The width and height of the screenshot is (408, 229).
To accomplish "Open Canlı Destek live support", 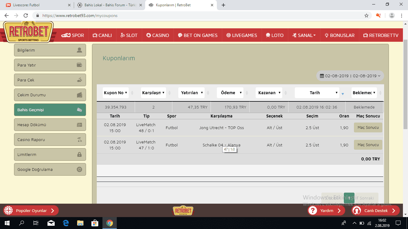I will (375, 211).
